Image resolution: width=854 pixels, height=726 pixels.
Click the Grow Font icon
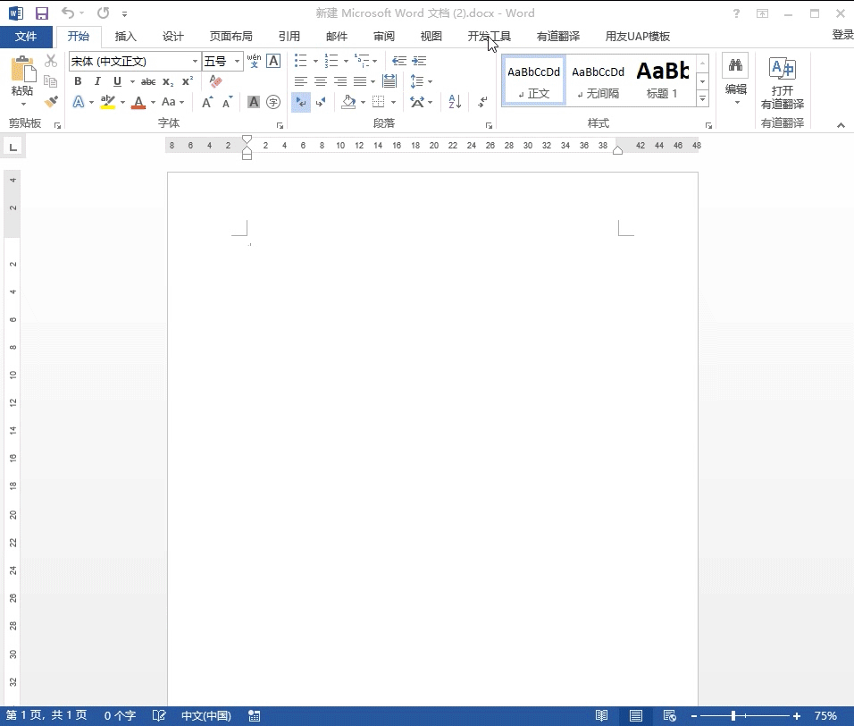pos(207,102)
